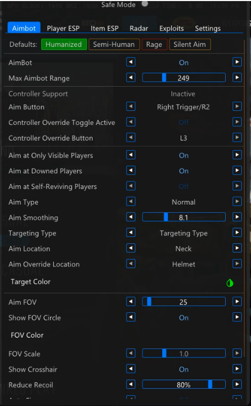Click the right arrow for Reduce Recoil

tap(237, 384)
